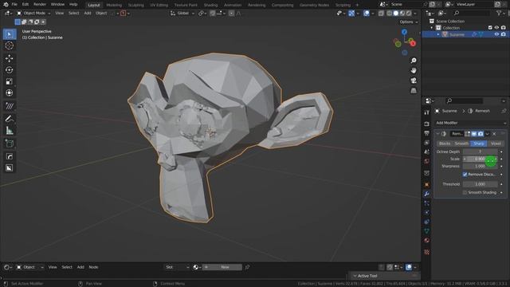
Task: Toggle Collection exclude checkbox in outliner
Action: coord(490,28)
